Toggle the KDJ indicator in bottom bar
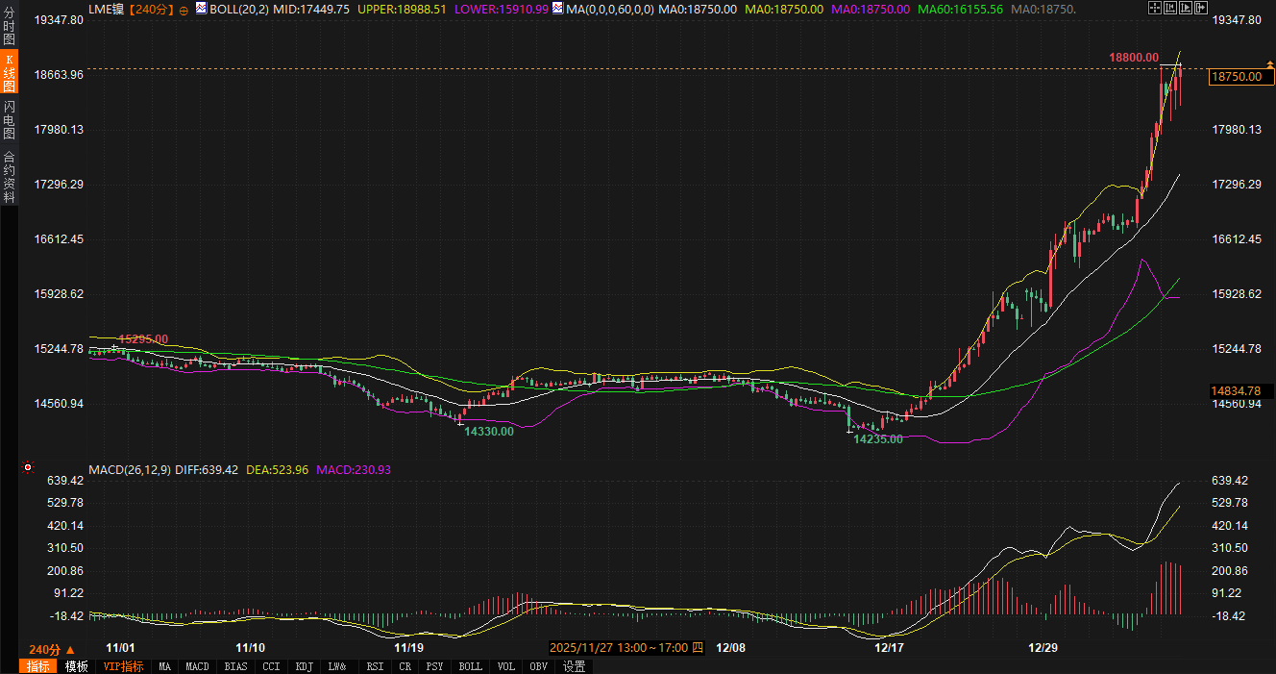The width and height of the screenshot is (1276, 674). (304, 666)
